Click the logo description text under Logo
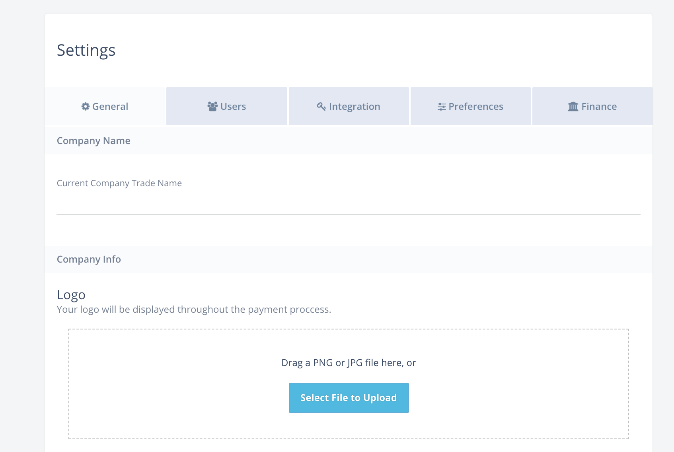674x452 pixels. [x=194, y=310]
